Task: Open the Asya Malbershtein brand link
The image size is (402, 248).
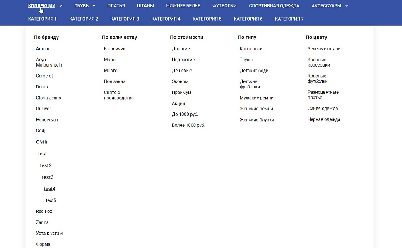Action: click(x=49, y=62)
